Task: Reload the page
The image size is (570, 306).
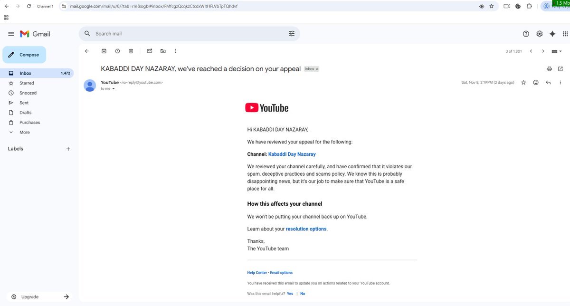Action: pos(29,6)
